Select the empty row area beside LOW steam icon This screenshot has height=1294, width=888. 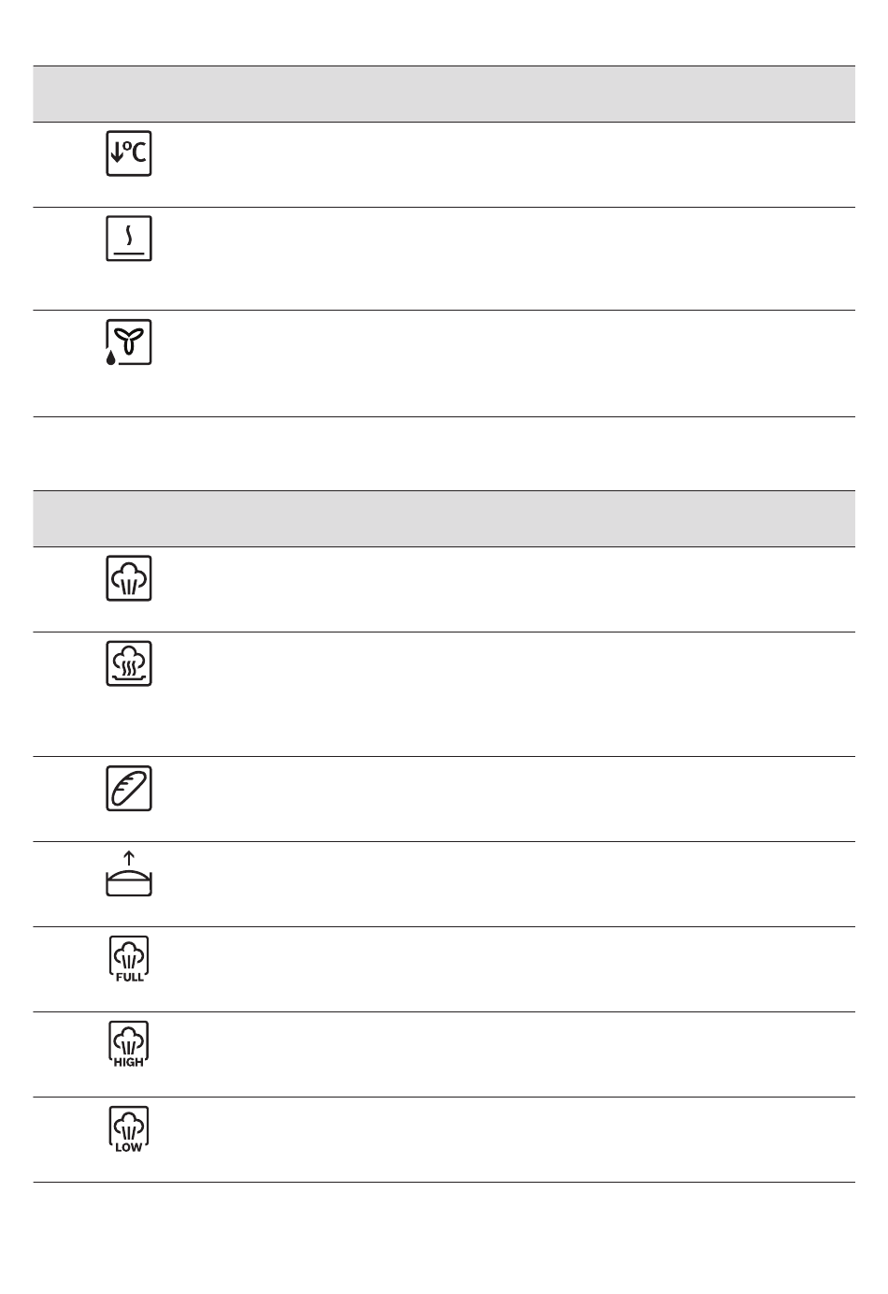(x=519, y=1140)
